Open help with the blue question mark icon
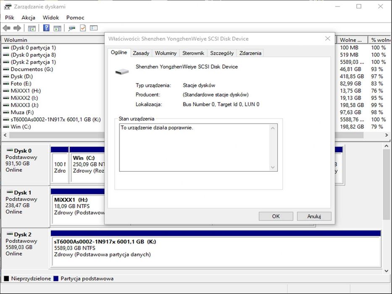This screenshot has height=294, width=392. [x=46, y=28]
